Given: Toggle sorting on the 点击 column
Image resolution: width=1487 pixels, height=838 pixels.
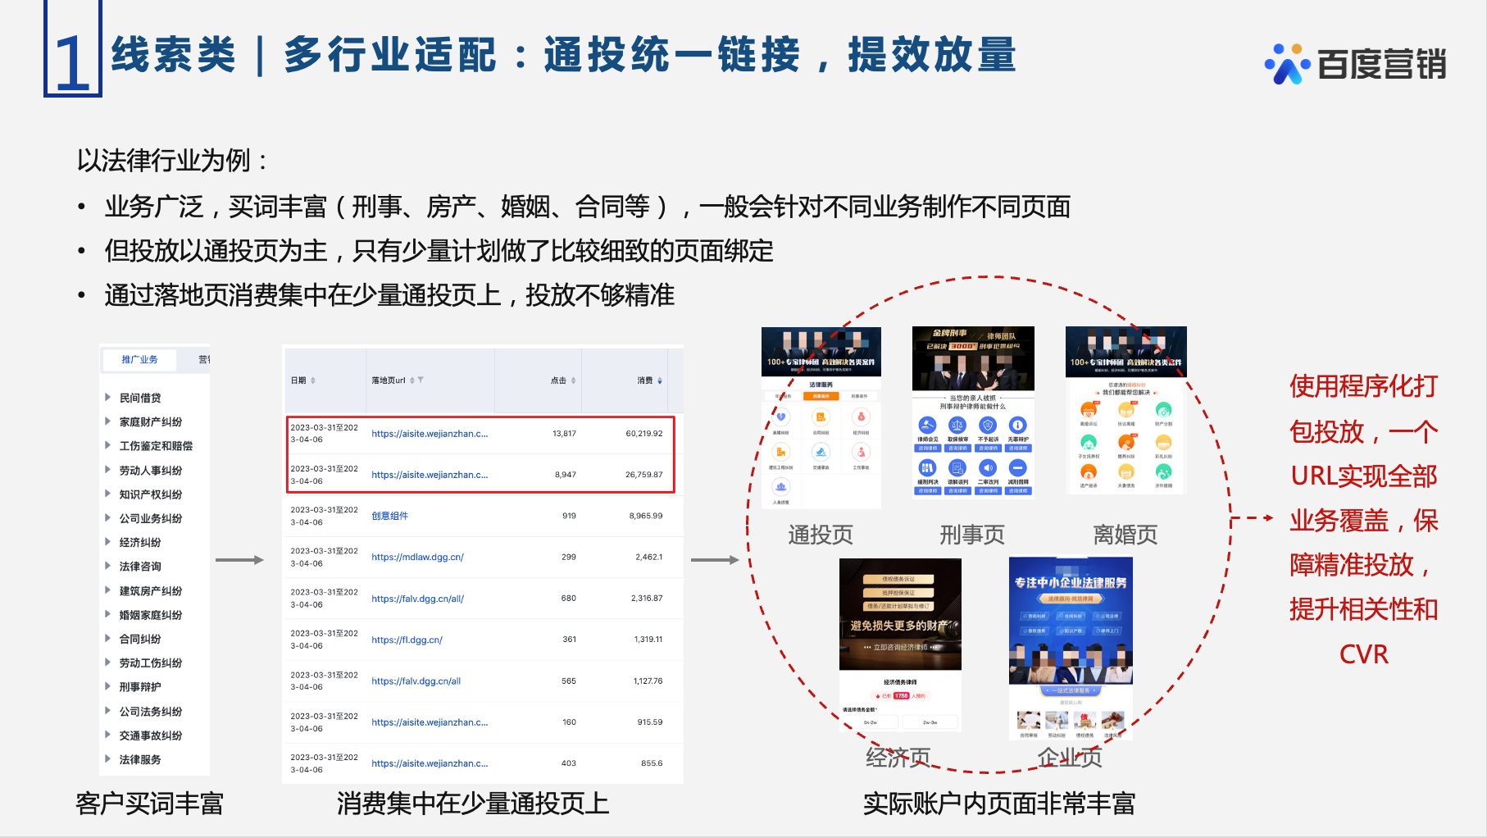Looking at the screenshot, I should click(573, 380).
